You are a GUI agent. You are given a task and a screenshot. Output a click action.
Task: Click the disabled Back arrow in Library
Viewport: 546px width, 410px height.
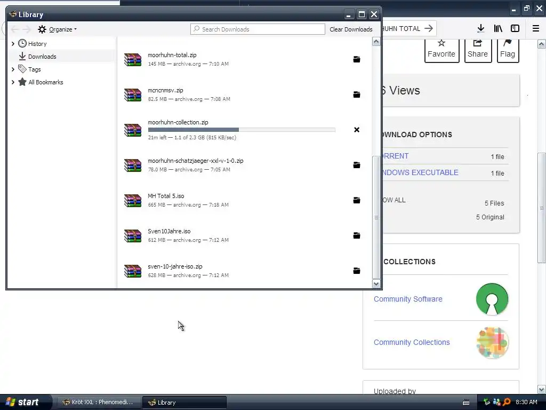pyautogui.click(x=15, y=29)
